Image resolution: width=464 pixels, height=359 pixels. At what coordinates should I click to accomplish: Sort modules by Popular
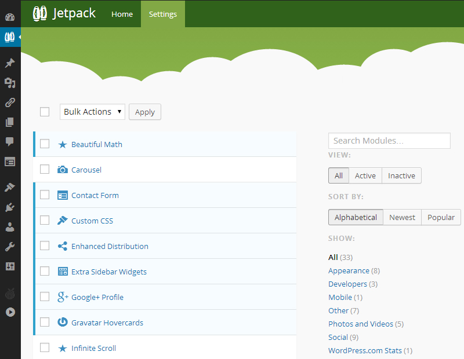coord(441,217)
